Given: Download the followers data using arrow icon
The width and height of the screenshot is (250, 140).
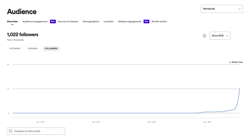Looking at the screenshot, I should click(x=204, y=36).
